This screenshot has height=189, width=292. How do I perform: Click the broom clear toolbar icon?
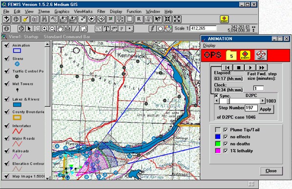point(25,19)
